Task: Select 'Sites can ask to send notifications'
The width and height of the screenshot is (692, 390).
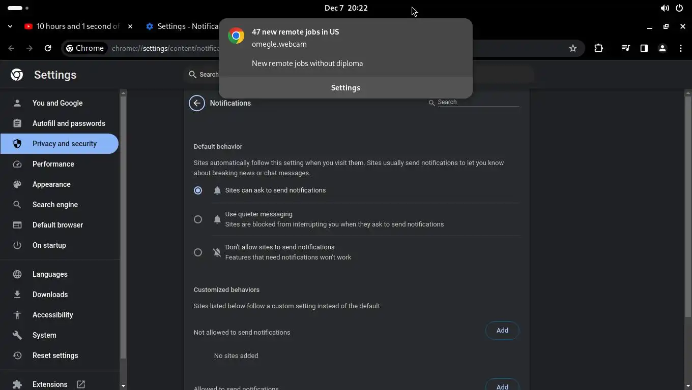Action: click(198, 190)
